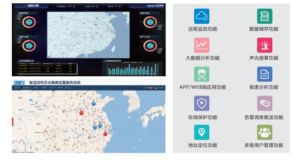This screenshot has height=160, width=299.
Task: Click the SHYC logo in system header
Action: (19, 83)
